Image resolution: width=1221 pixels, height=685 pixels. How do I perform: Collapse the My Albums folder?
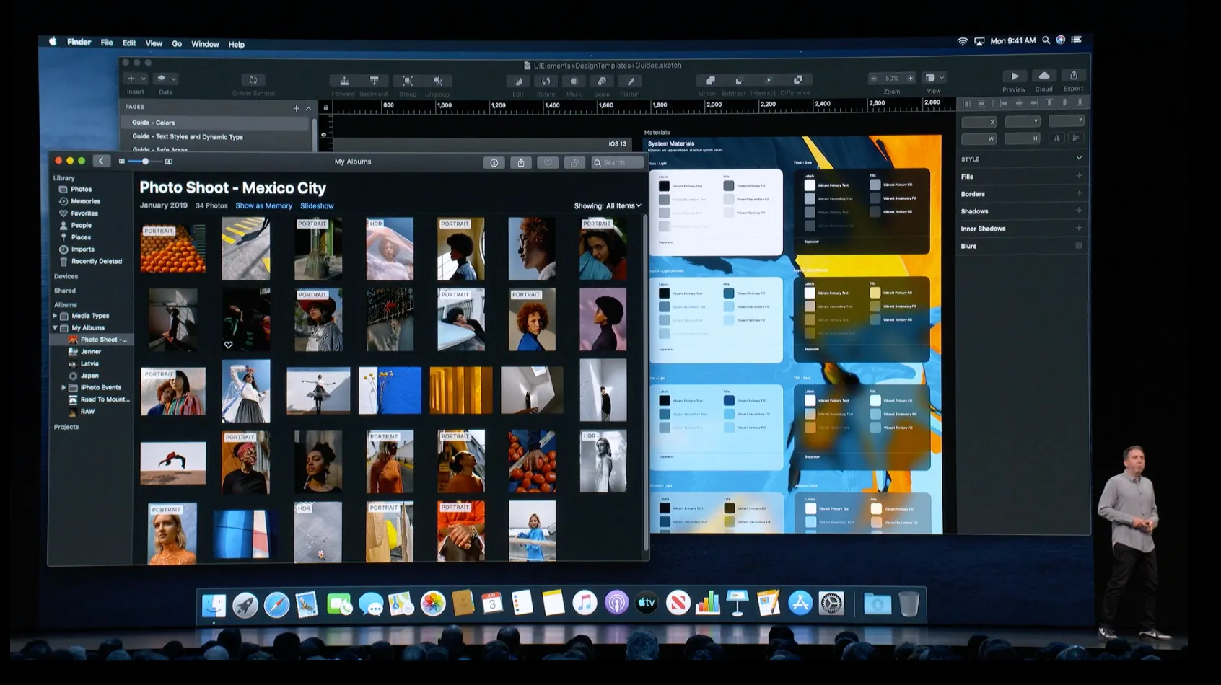[x=55, y=328]
